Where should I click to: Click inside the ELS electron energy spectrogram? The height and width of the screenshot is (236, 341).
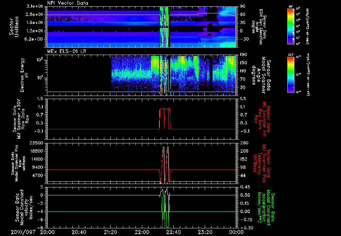[141, 75]
